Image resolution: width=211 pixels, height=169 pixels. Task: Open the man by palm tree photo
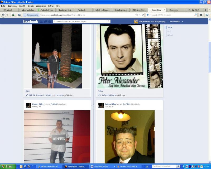[57, 56]
